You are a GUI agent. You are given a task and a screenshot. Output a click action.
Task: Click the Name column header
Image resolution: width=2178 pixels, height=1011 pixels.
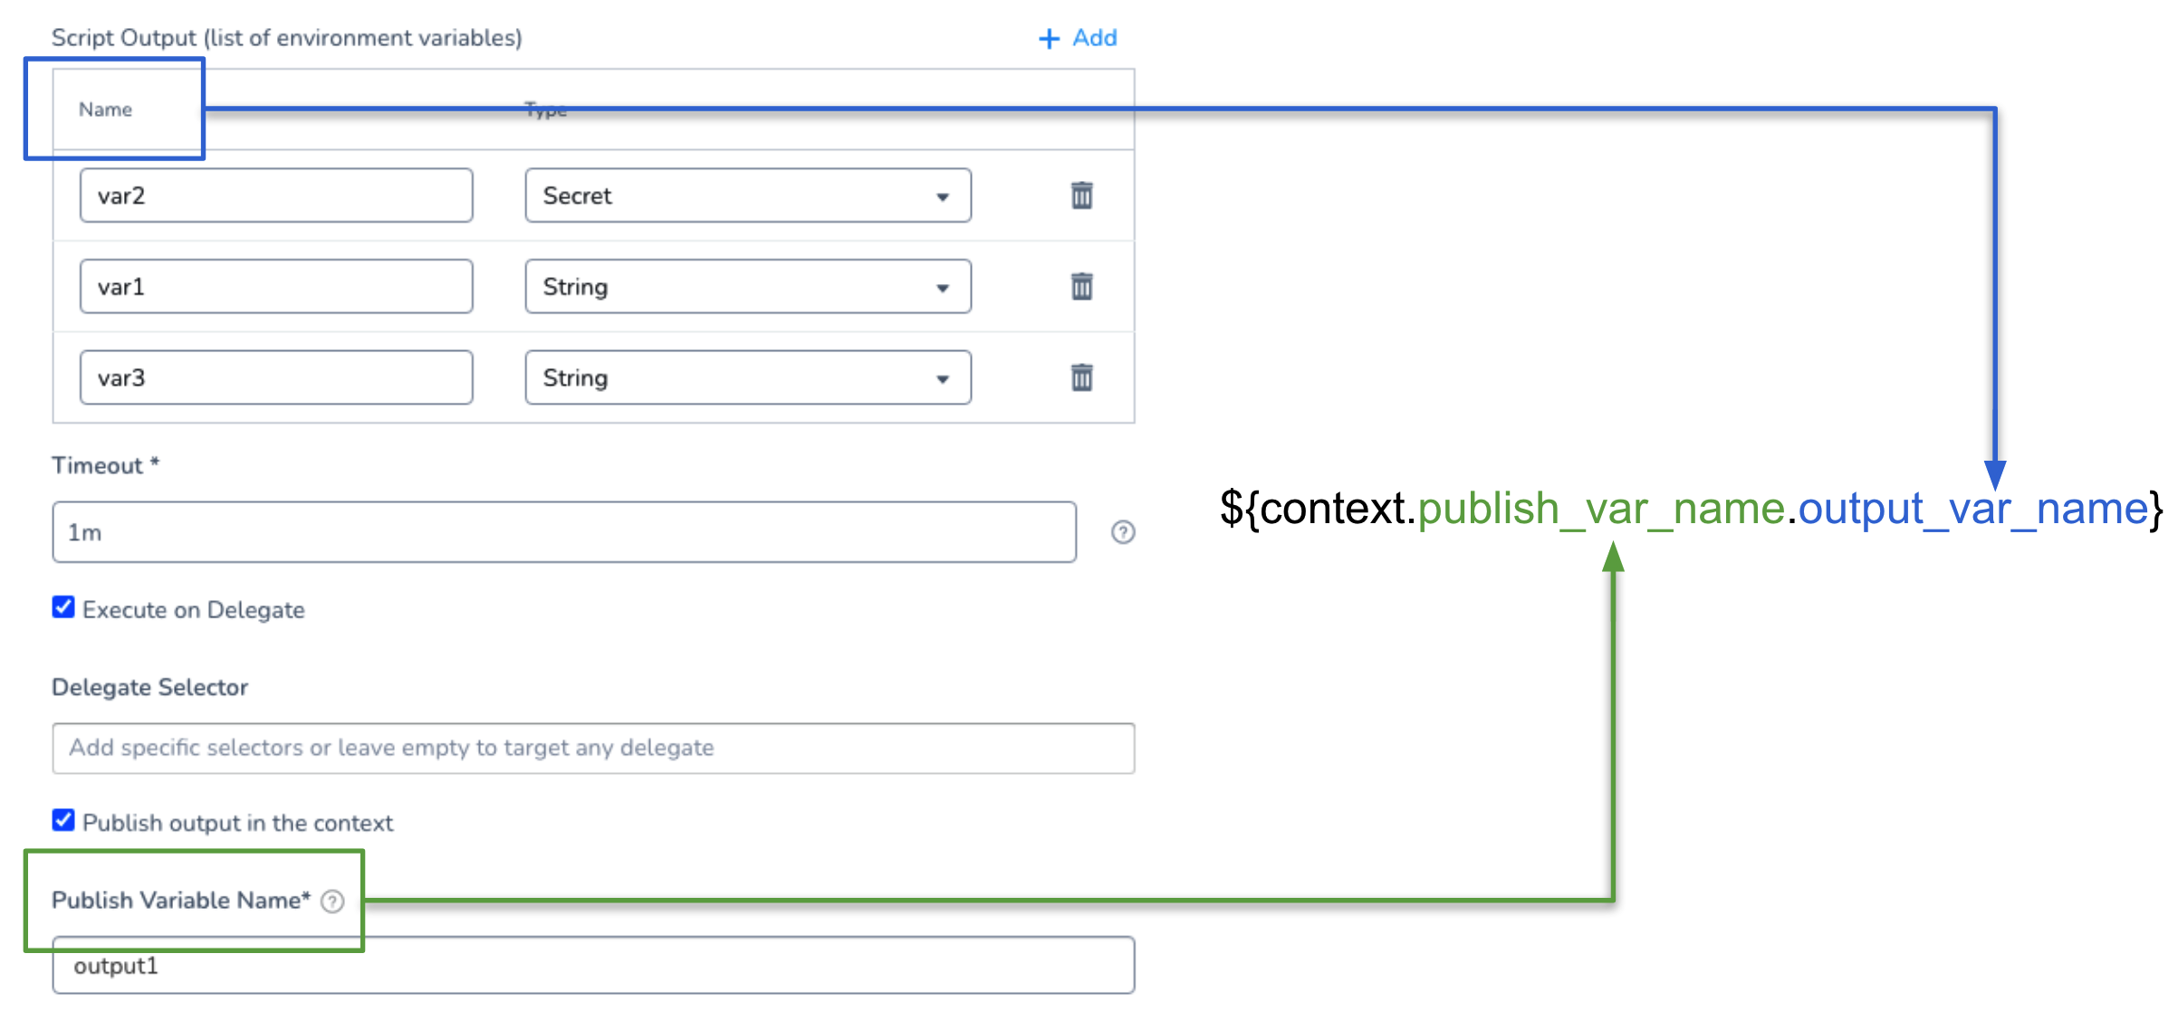click(x=105, y=110)
